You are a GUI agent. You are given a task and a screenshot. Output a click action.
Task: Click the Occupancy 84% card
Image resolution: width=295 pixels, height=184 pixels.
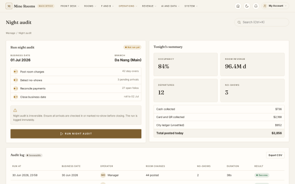pos(185,64)
